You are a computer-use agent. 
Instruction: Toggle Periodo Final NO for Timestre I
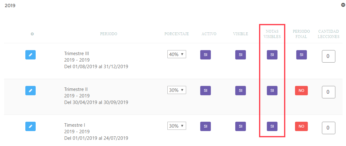click(x=302, y=126)
